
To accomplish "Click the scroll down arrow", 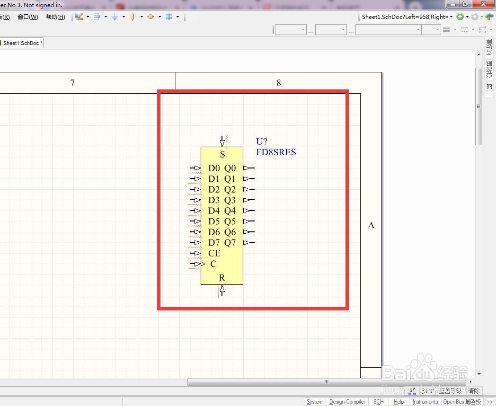I will click(478, 374).
